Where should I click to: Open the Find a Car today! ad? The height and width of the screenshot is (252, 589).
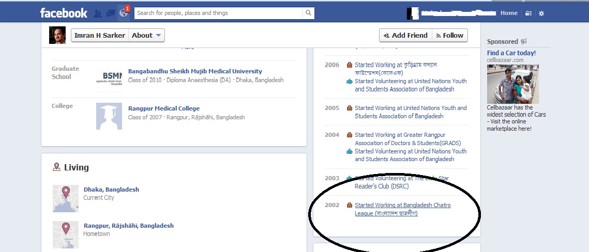(x=511, y=53)
